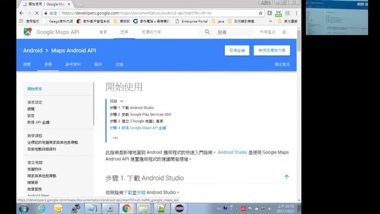Open the 參考資料 reference tab
Viewport: 380px width, 214px height.
tap(73, 64)
